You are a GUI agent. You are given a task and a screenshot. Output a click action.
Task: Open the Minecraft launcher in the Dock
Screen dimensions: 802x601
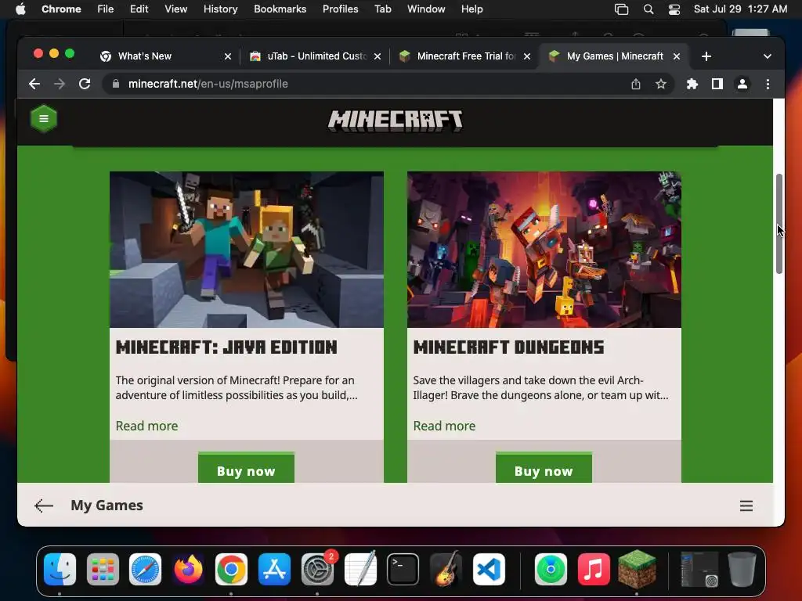[x=637, y=569]
